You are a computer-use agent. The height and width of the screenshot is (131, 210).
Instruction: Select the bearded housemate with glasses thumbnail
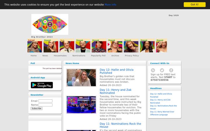pyautogui.click(x=83, y=46)
